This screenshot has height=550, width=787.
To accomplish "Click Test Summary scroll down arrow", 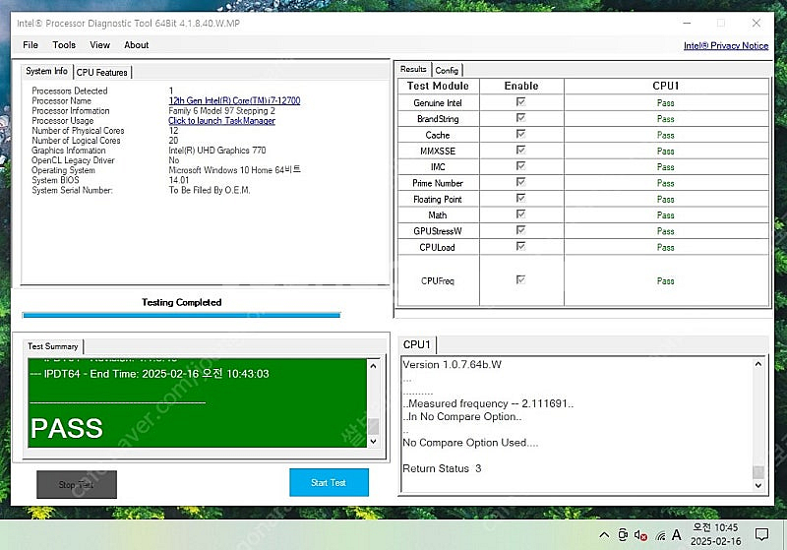I will (373, 441).
